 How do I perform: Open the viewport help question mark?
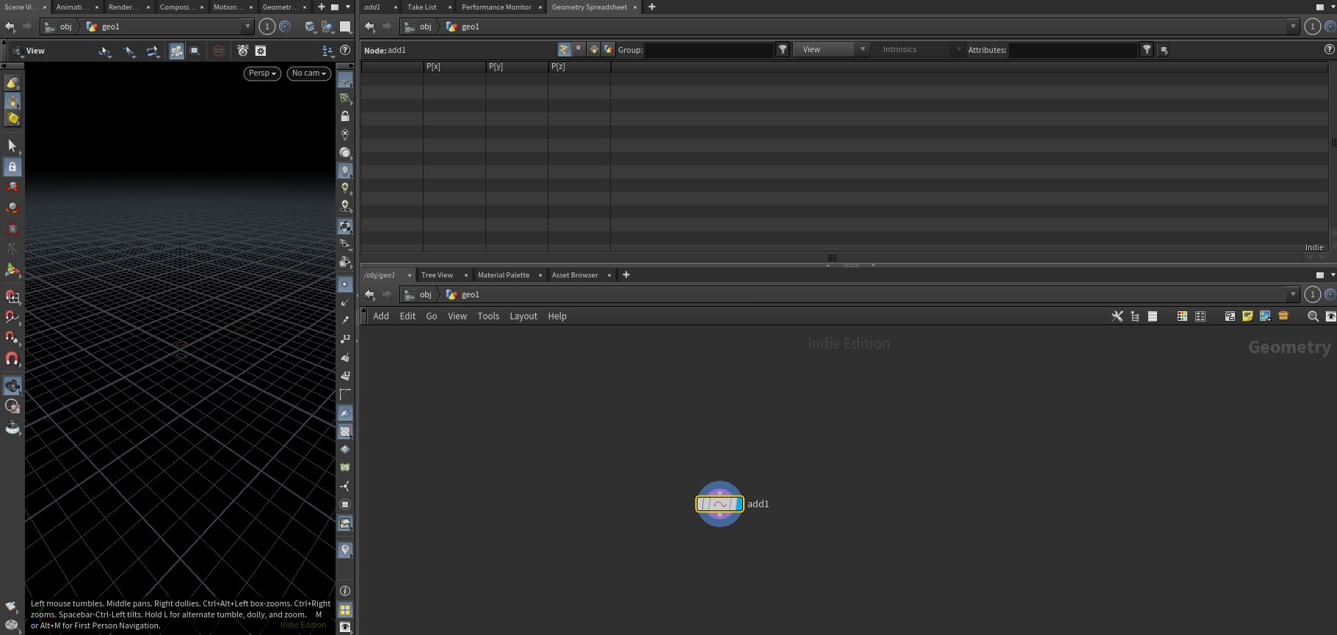click(345, 51)
